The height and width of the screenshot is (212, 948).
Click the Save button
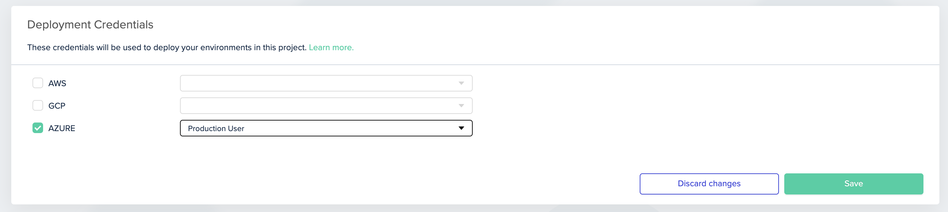pyautogui.click(x=854, y=183)
